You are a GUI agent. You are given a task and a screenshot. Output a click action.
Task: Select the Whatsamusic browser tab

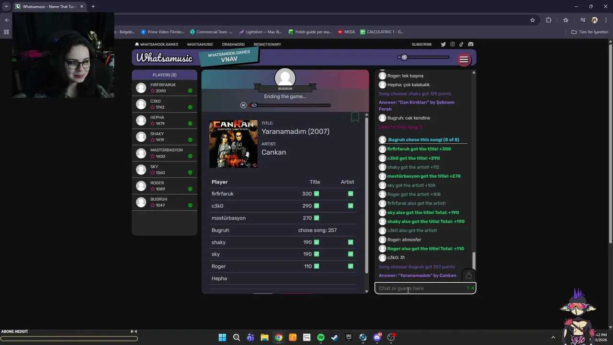pos(49,7)
